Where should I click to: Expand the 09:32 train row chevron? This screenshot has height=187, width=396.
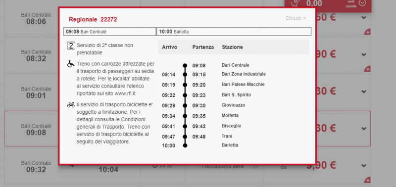click(x=364, y=166)
